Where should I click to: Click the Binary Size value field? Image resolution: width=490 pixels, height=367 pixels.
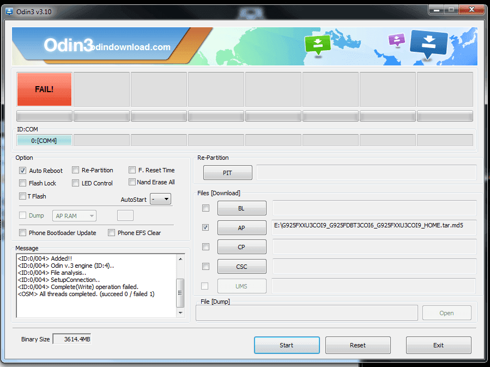tap(72, 339)
